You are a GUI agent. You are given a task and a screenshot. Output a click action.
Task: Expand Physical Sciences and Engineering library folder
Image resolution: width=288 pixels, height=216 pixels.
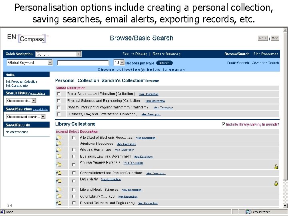pos(58,203)
